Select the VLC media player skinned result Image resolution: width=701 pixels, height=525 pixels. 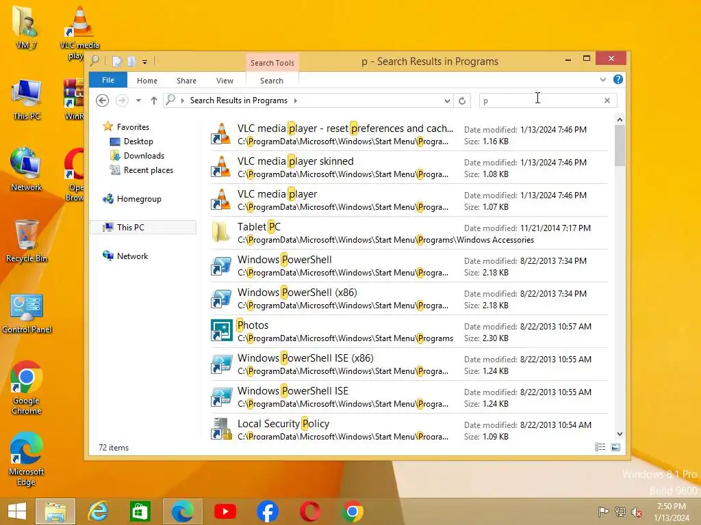pos(409,167)
